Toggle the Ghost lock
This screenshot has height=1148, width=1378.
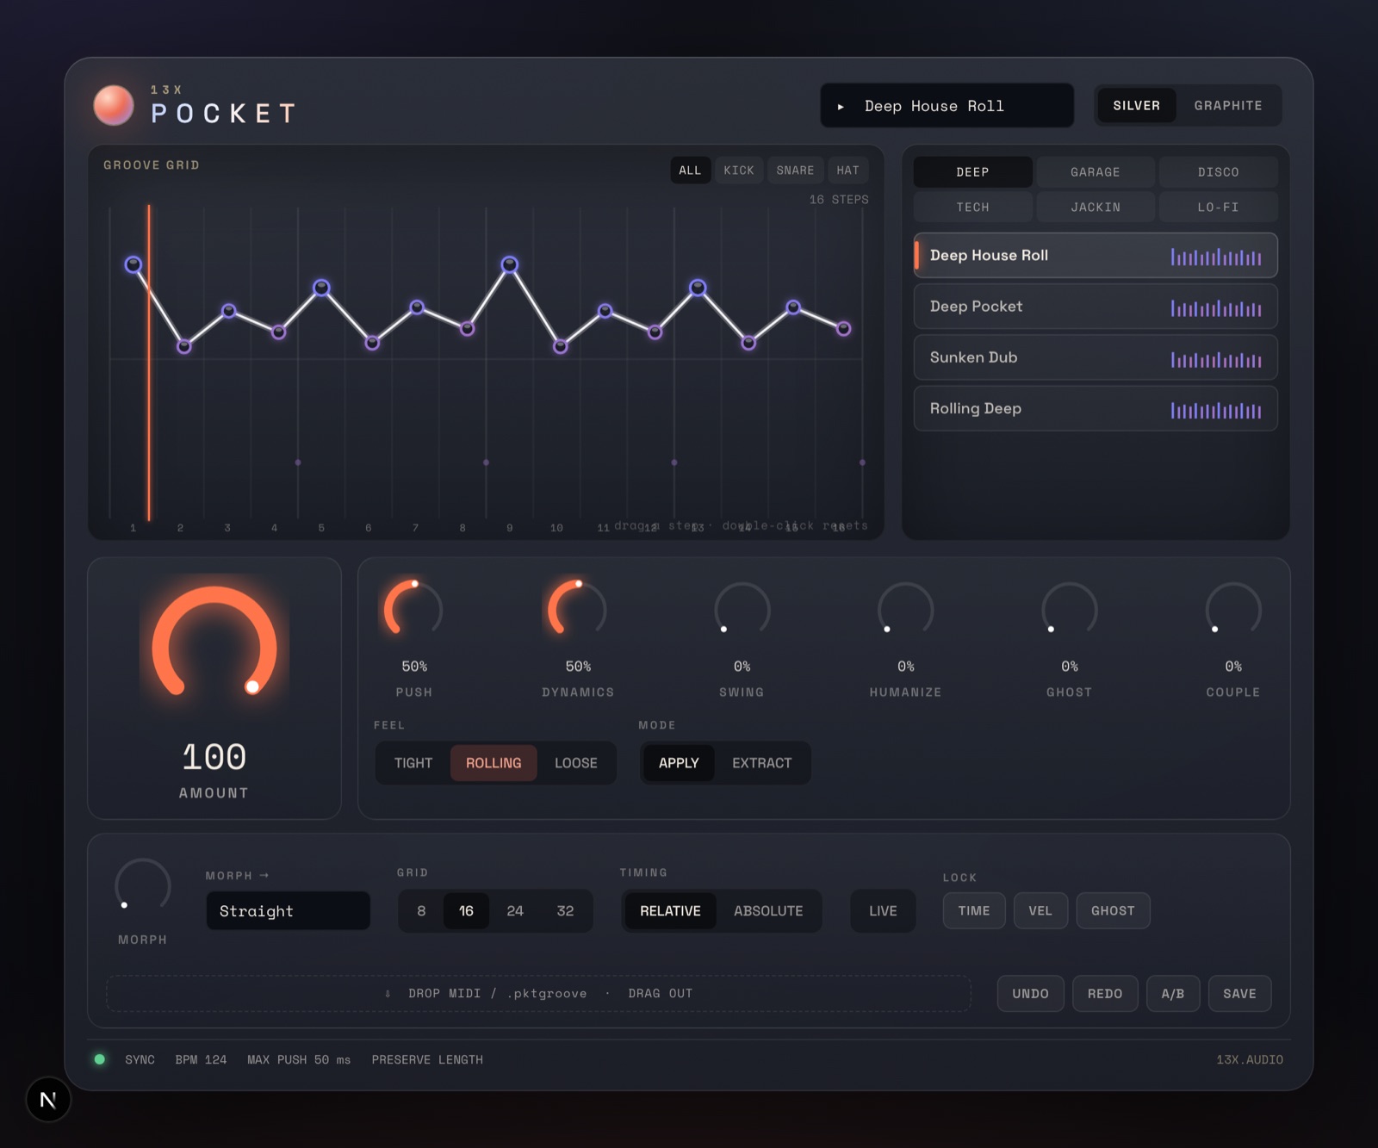point(1113,911)
